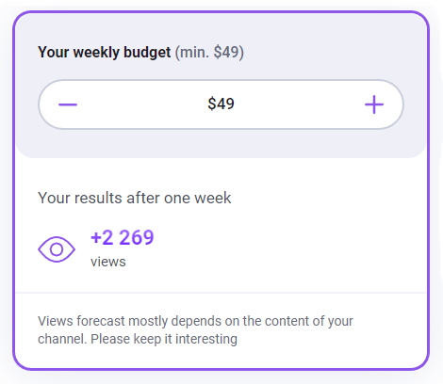This screenshot has width=443, height=384.
Task: Focus the $49 budget amount field
Action: pyautogui.click(x=221, y=104)
